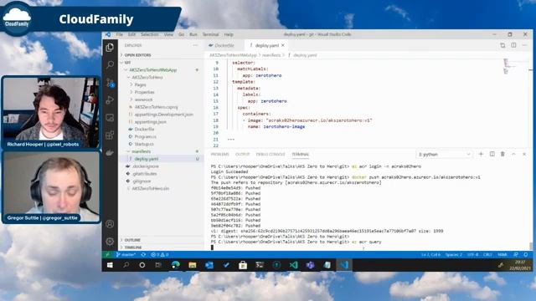Click the Ln, Col cursor position indicator

pos(430,254)
